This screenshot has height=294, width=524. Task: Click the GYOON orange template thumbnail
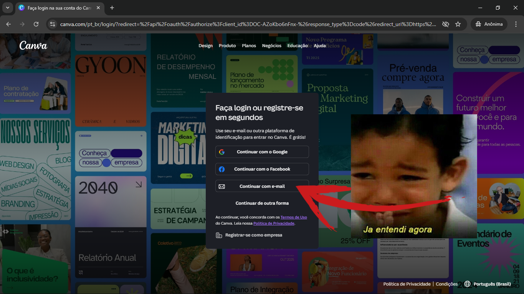coord(111,90)
